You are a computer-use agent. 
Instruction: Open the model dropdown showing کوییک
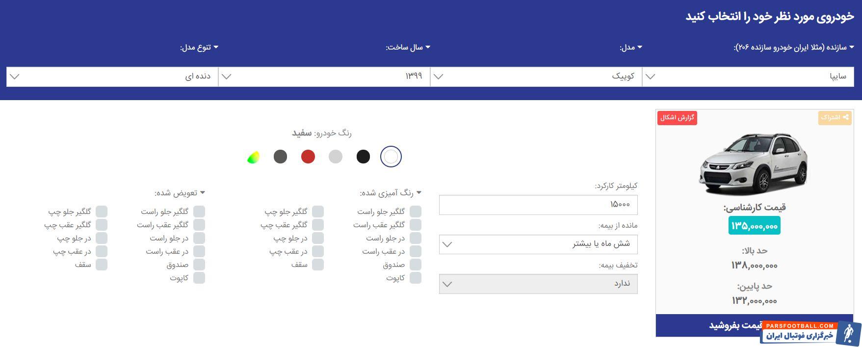536,77
